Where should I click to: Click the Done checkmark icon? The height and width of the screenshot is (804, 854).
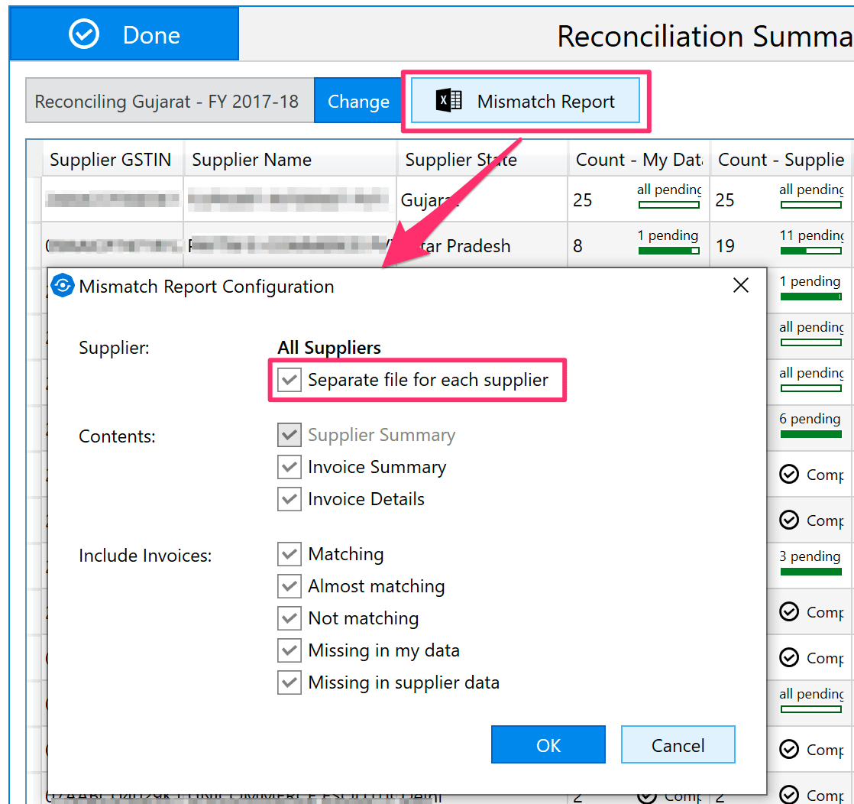83,34
